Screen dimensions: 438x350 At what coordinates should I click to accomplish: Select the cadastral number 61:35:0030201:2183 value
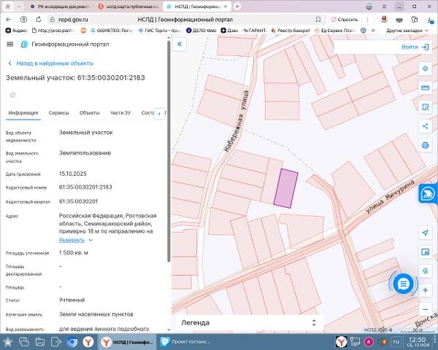tap(85, 187)
